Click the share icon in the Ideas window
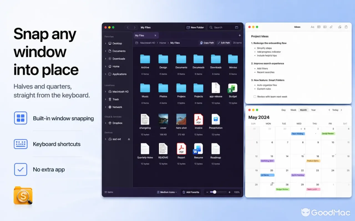Image resolution: width=355 pixels, height=221 pixels. (x=346, y=27)
